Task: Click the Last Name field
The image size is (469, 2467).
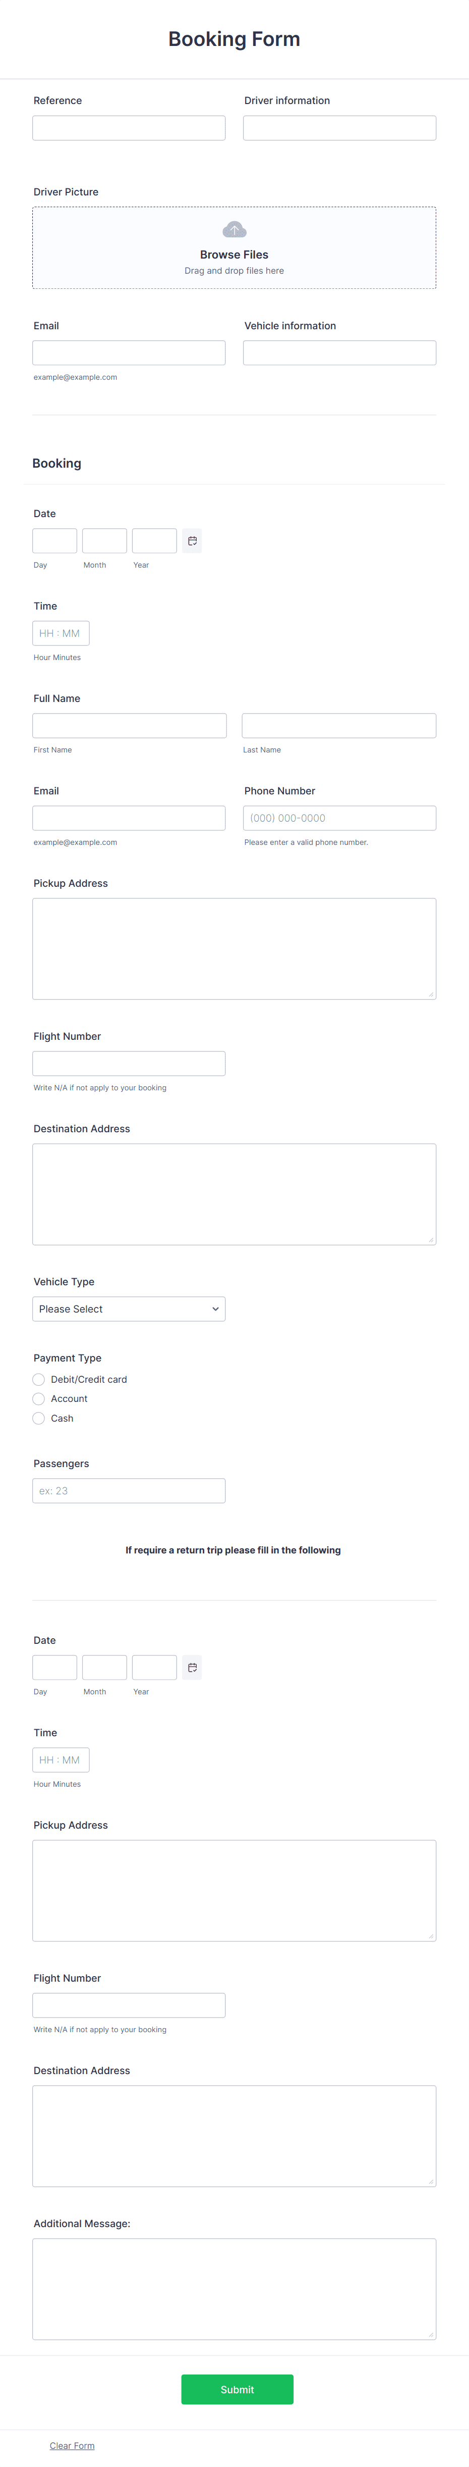Action: (339, 726)
